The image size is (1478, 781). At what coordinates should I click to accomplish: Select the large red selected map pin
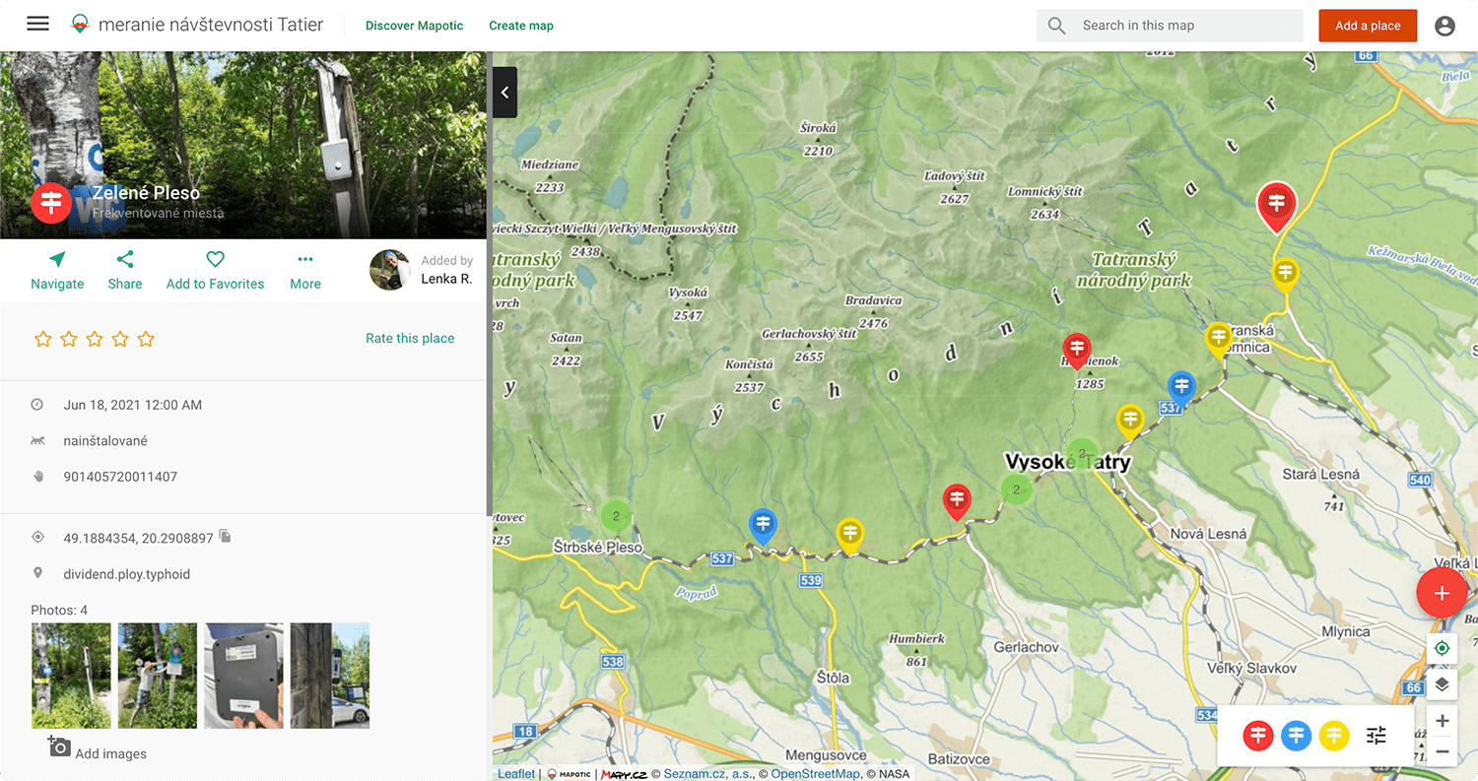tap(1277, 206)
